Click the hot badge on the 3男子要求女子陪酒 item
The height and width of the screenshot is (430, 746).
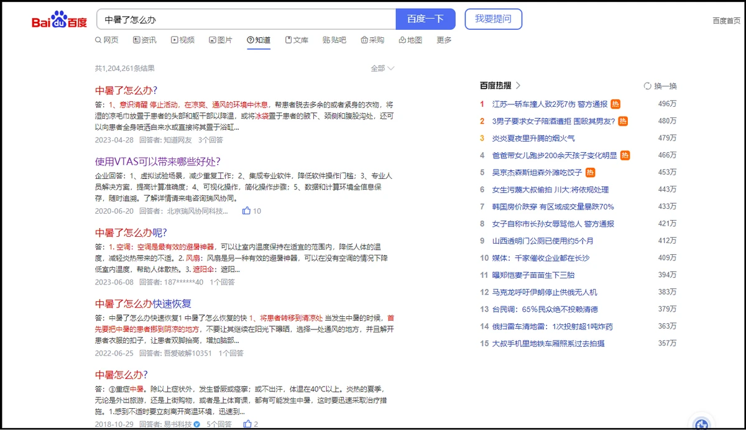click(x=623, y=121)
